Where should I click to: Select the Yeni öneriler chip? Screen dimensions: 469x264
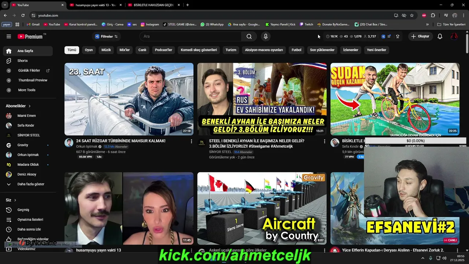pos(376,50)
